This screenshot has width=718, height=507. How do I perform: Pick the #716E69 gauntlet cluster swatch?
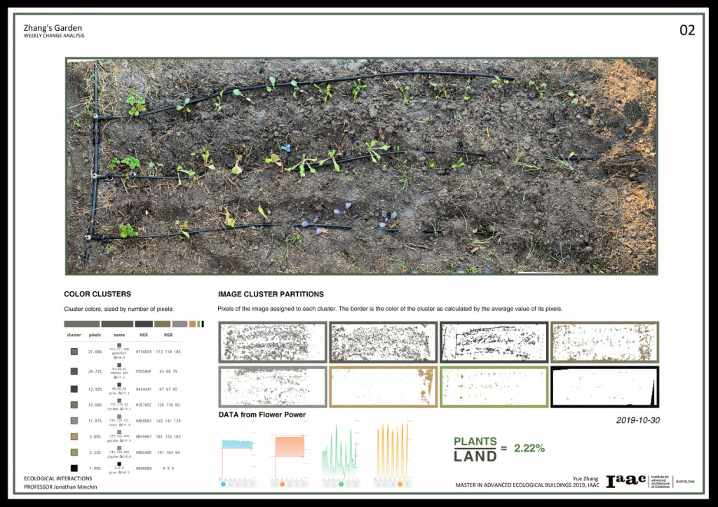coord(74,352)
